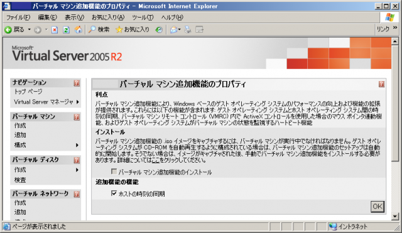Image resolution: width=402 pixels, height=233 pixels.
Task: Click the help icon in バーチャル ディスク header
Action: tap(77, 160)
